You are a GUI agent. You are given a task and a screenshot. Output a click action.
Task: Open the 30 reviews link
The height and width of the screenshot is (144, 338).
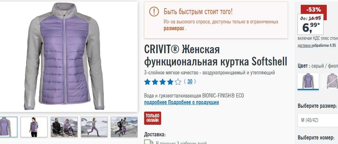click(x=190, y=81)
